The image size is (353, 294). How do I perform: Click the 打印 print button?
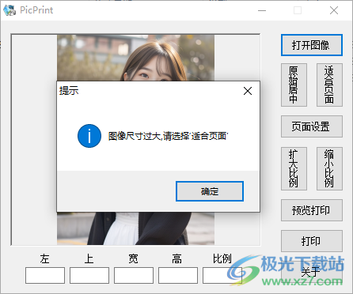(312, 241)
